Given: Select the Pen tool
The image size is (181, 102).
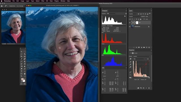Looking at the screenshot, I should [25, 69].
